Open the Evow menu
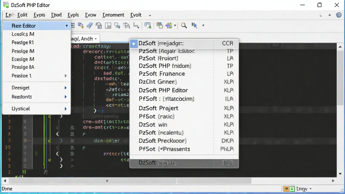The width and height of the screenshot is (345, 194). [x=90, y=15]
